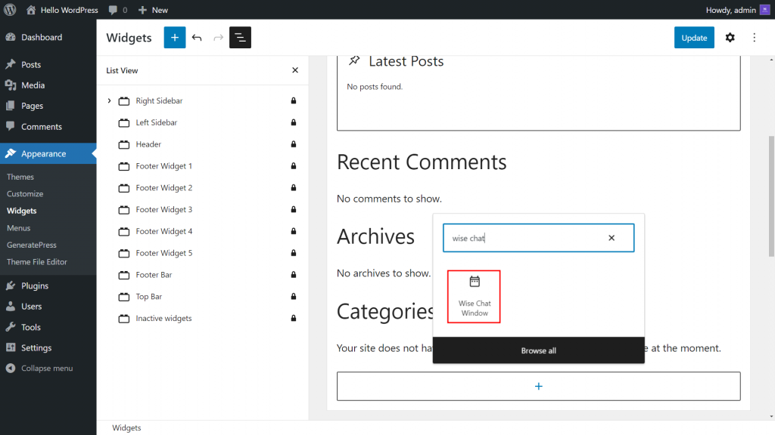Click the lock icon on Footer Widget 1
This screenshot has height=435, width=775.
click(293, 165)
